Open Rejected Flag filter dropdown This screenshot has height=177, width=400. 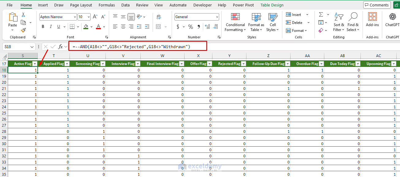click(243, 64)
